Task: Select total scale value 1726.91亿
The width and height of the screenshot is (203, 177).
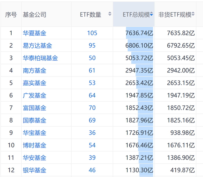Action: click(139, 133)
